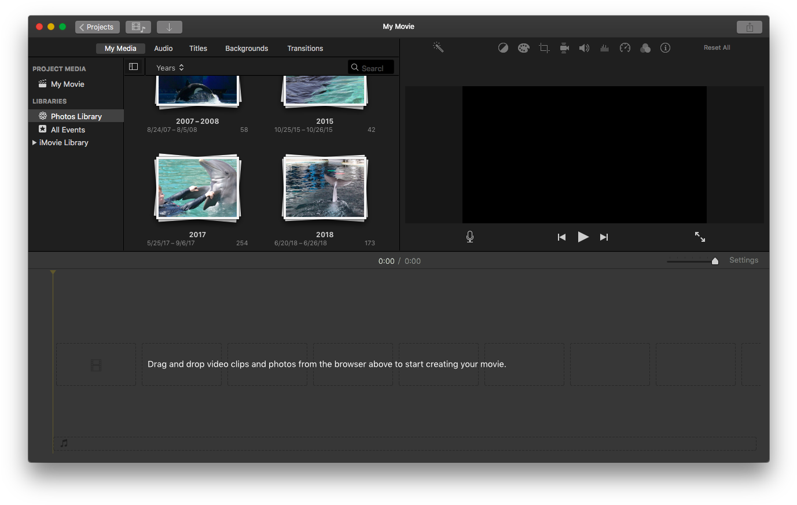Skip to the previous clip
Viewport: 797px width, 505px height.
(x=561, y=237)
